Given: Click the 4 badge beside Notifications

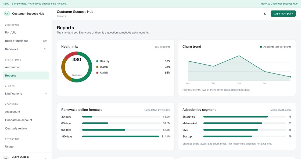Looking at the screenshot, I should click(46, 94).
